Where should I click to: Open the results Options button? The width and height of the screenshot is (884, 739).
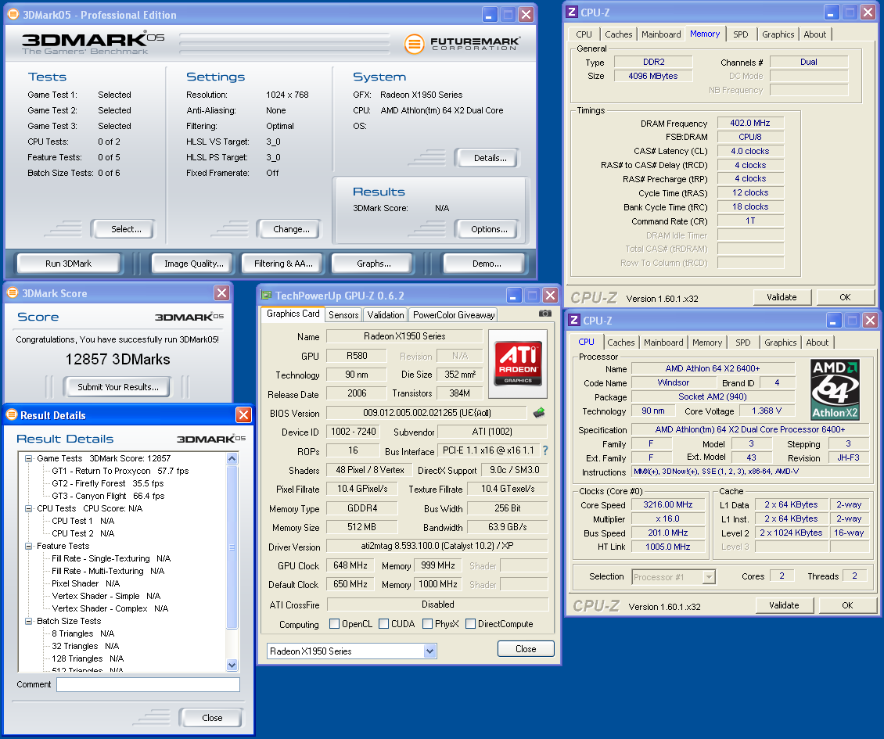[487, 229]
